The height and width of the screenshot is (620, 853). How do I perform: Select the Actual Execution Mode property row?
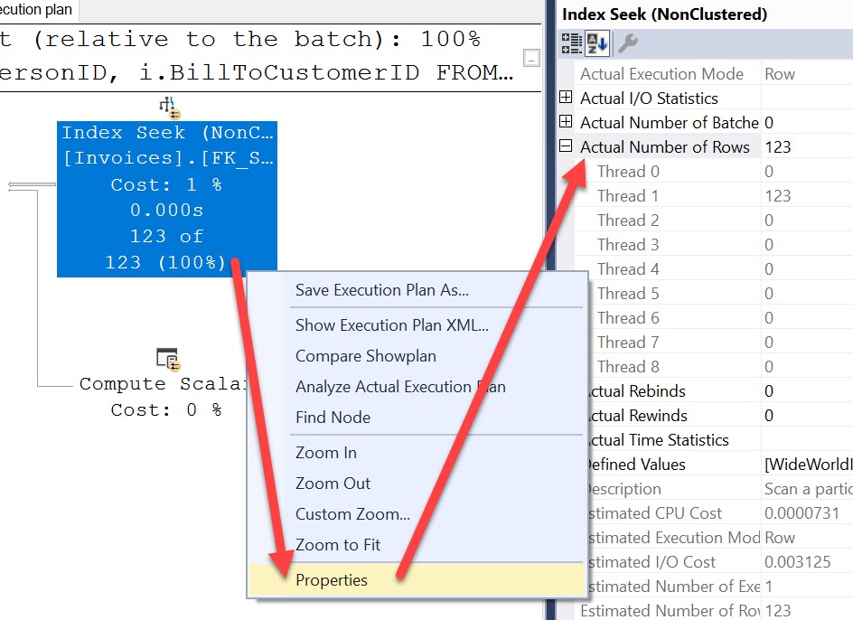click(714, 73)
